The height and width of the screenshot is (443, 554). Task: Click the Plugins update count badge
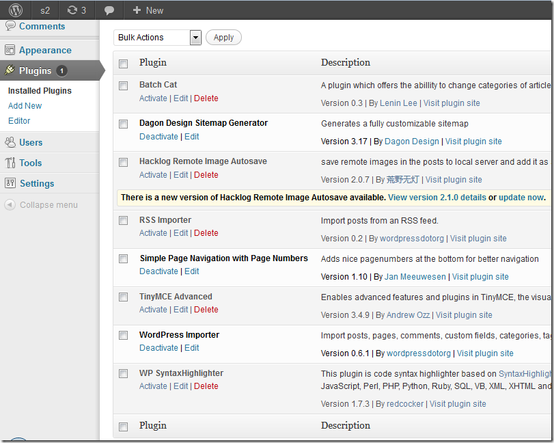click(x=62, y=70)
